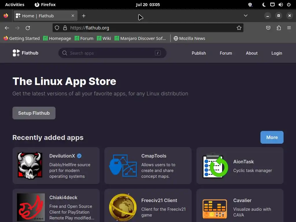
Task: Open the clock showing Jul 20 03:05
Action: click(148, 5)
